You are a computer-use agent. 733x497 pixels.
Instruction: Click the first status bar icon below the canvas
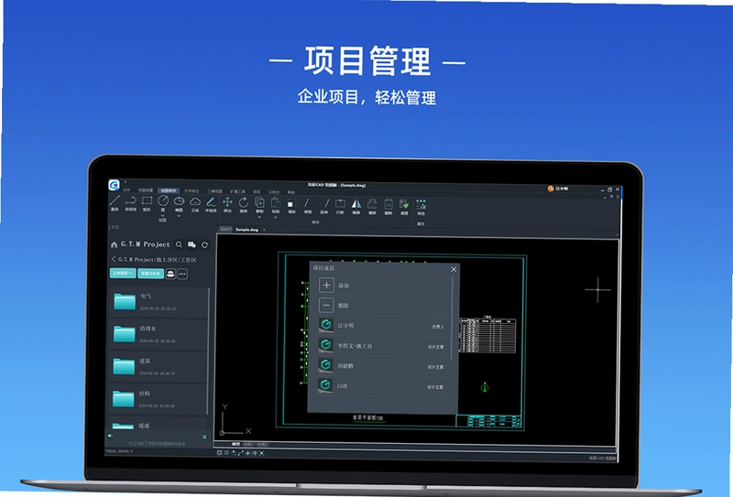pos(219,453)
